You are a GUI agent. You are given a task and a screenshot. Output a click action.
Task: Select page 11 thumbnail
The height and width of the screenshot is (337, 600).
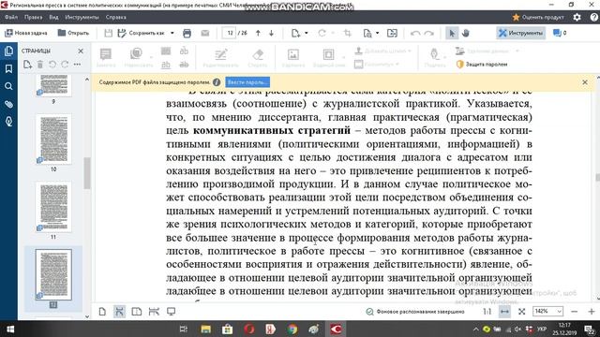point(53,207)
